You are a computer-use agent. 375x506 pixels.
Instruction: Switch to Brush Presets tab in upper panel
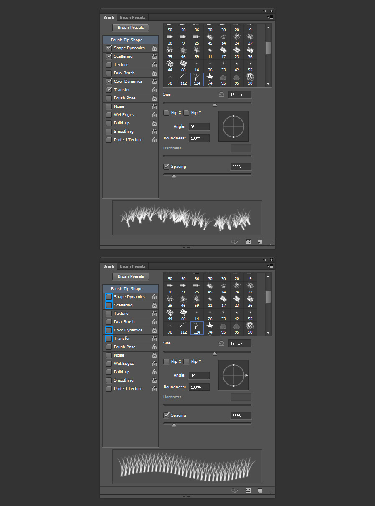(133, 18)
